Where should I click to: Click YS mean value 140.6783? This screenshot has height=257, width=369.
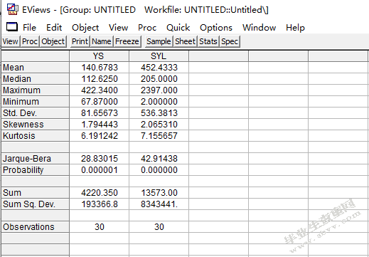click(100, 68)
